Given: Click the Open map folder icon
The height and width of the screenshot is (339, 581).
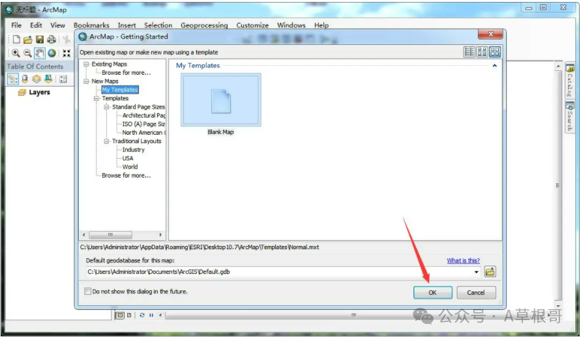Looking at the screenshot, I should [28, 40].
